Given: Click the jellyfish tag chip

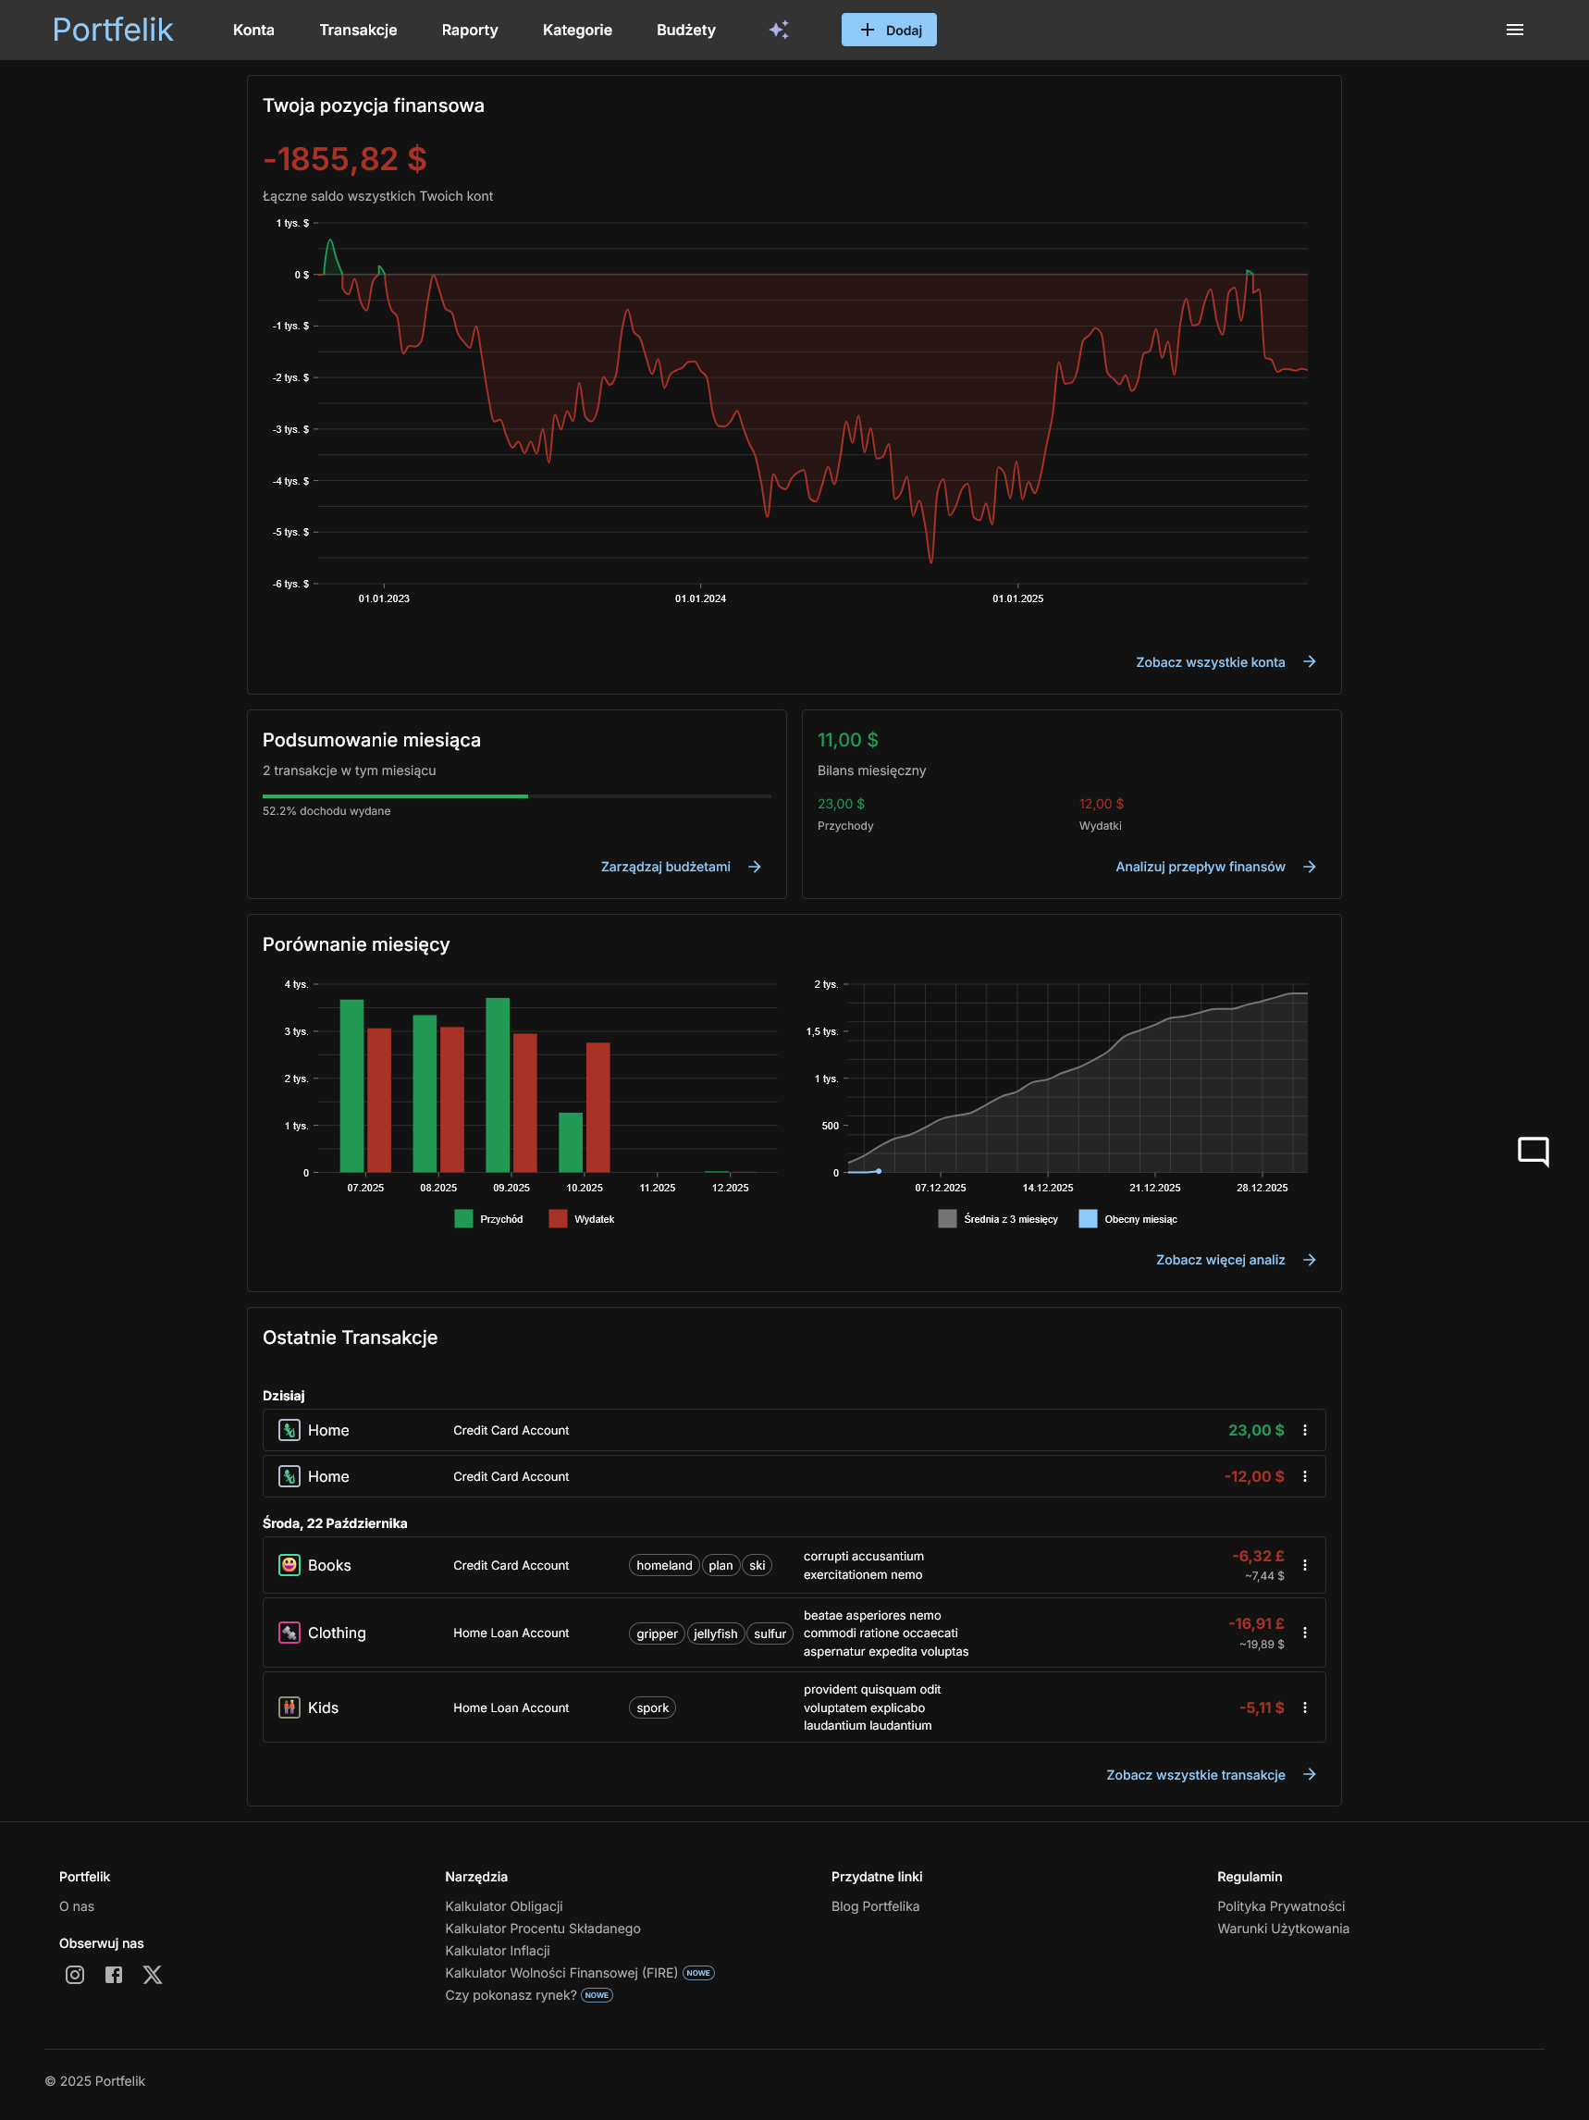Looking at the screenshot, I should click(x=715, y=1633).
